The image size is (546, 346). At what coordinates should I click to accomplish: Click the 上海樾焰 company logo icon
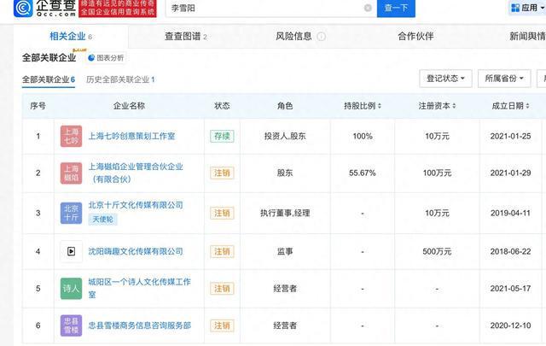72,173
